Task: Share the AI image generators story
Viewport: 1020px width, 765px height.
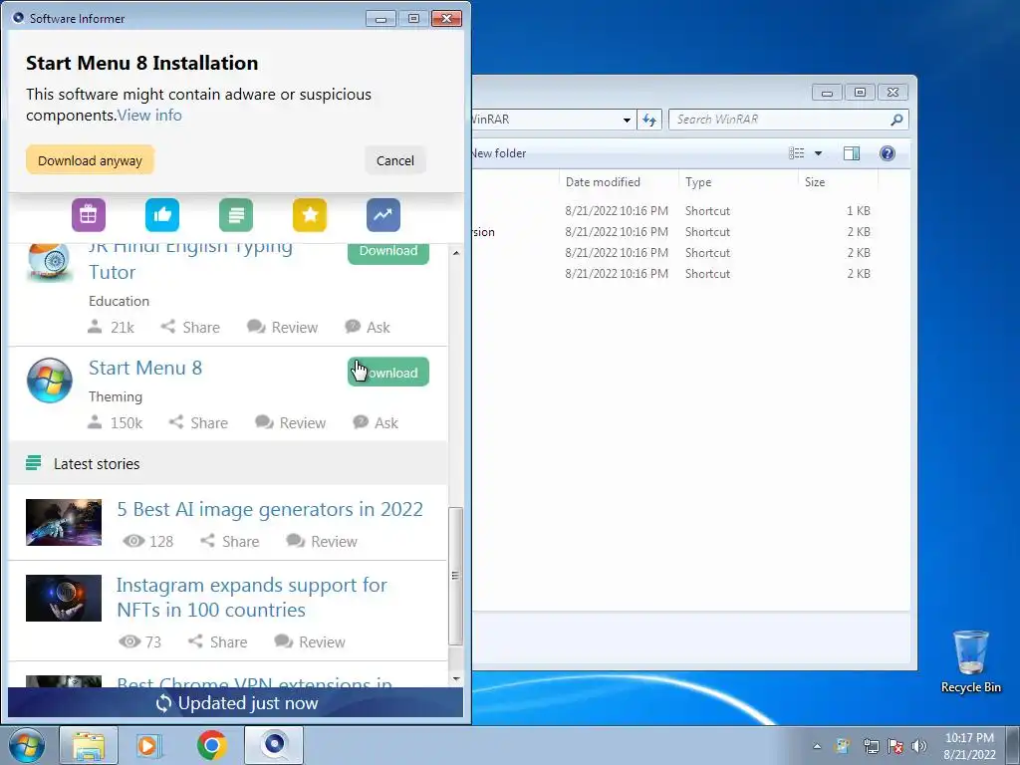Action: coord(230,541)
